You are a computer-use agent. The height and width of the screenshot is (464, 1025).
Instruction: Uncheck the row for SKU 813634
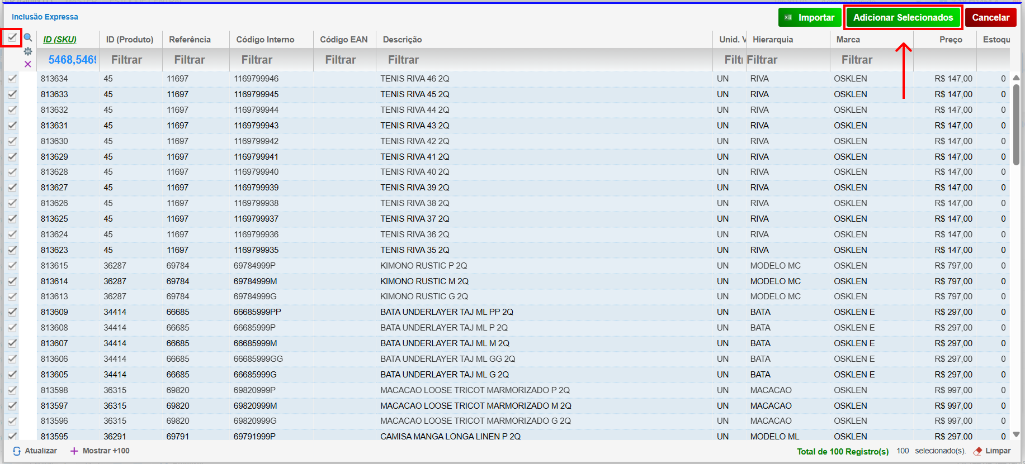tap(12, 79)
